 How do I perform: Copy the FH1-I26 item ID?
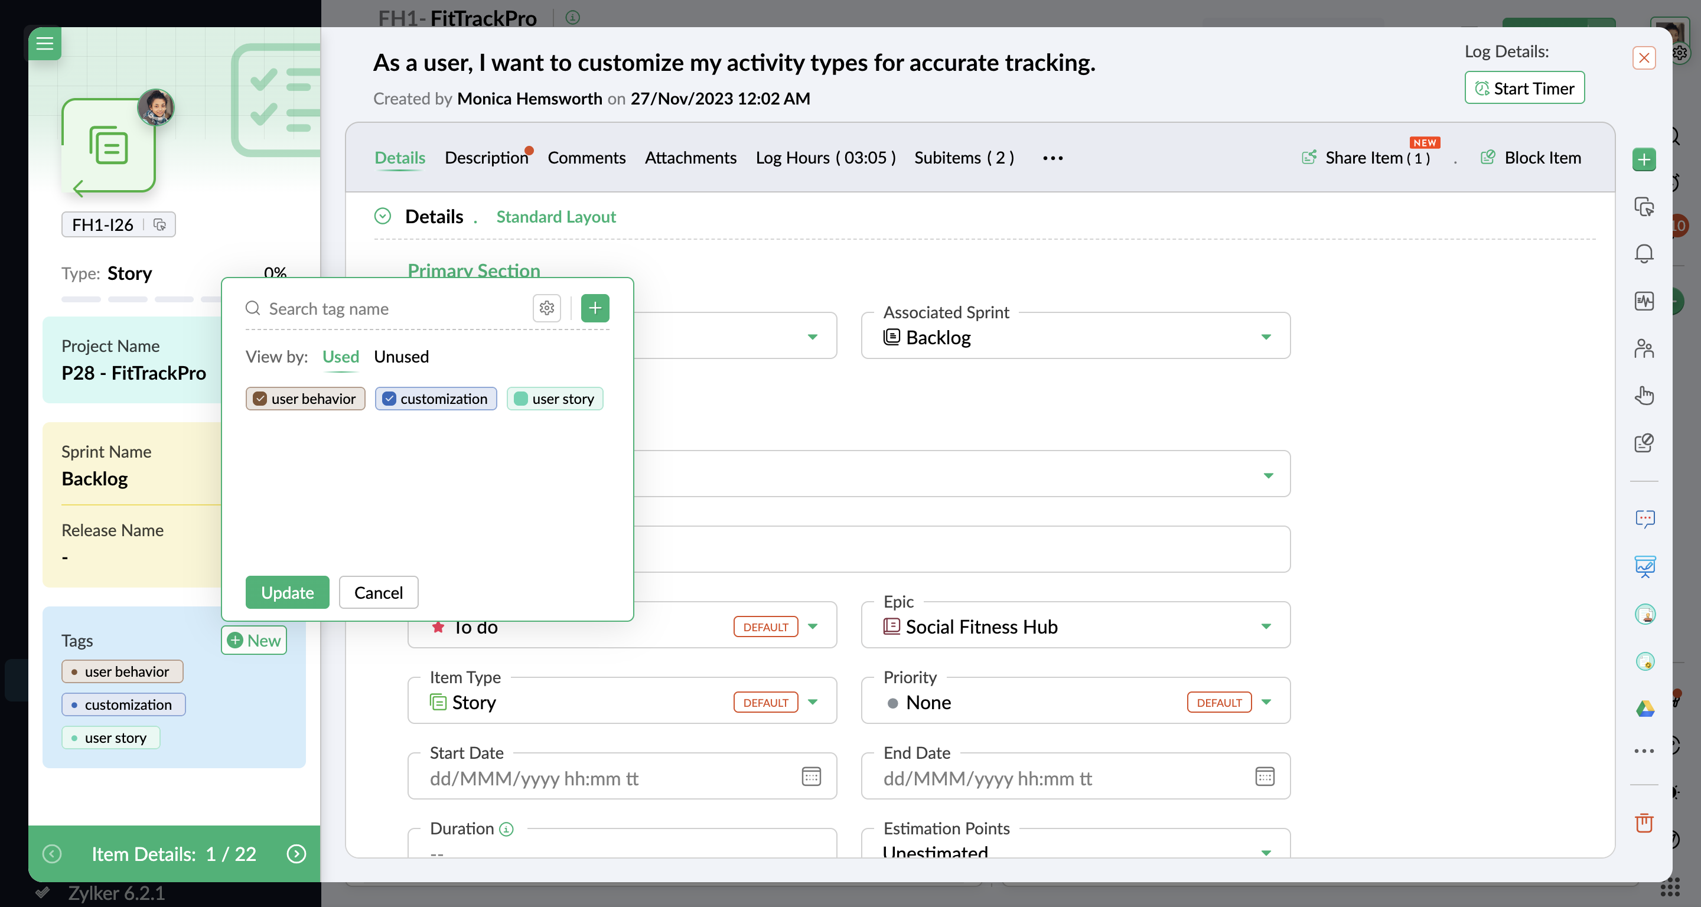[160, 224]
